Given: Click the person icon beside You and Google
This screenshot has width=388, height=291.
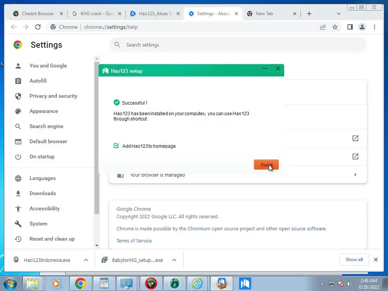Looking at the screenshot, I should (18, 66).
